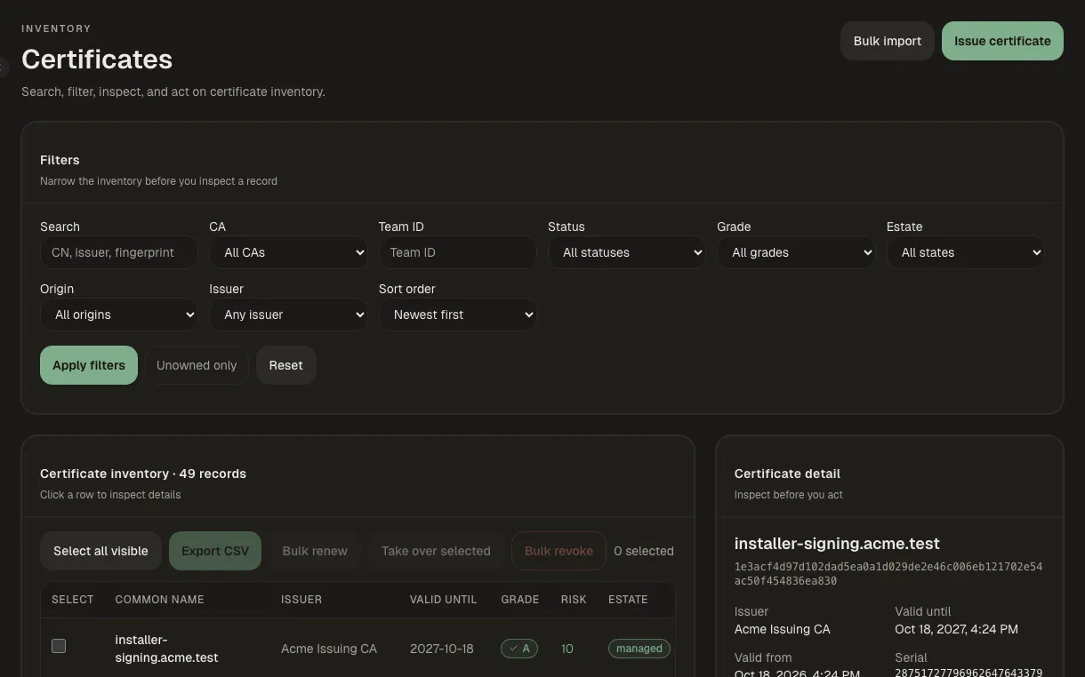This screenshot has height=677, width=1085.
Task: Click the Reset button
Action: pyautogui.click(x=286, y=365)
